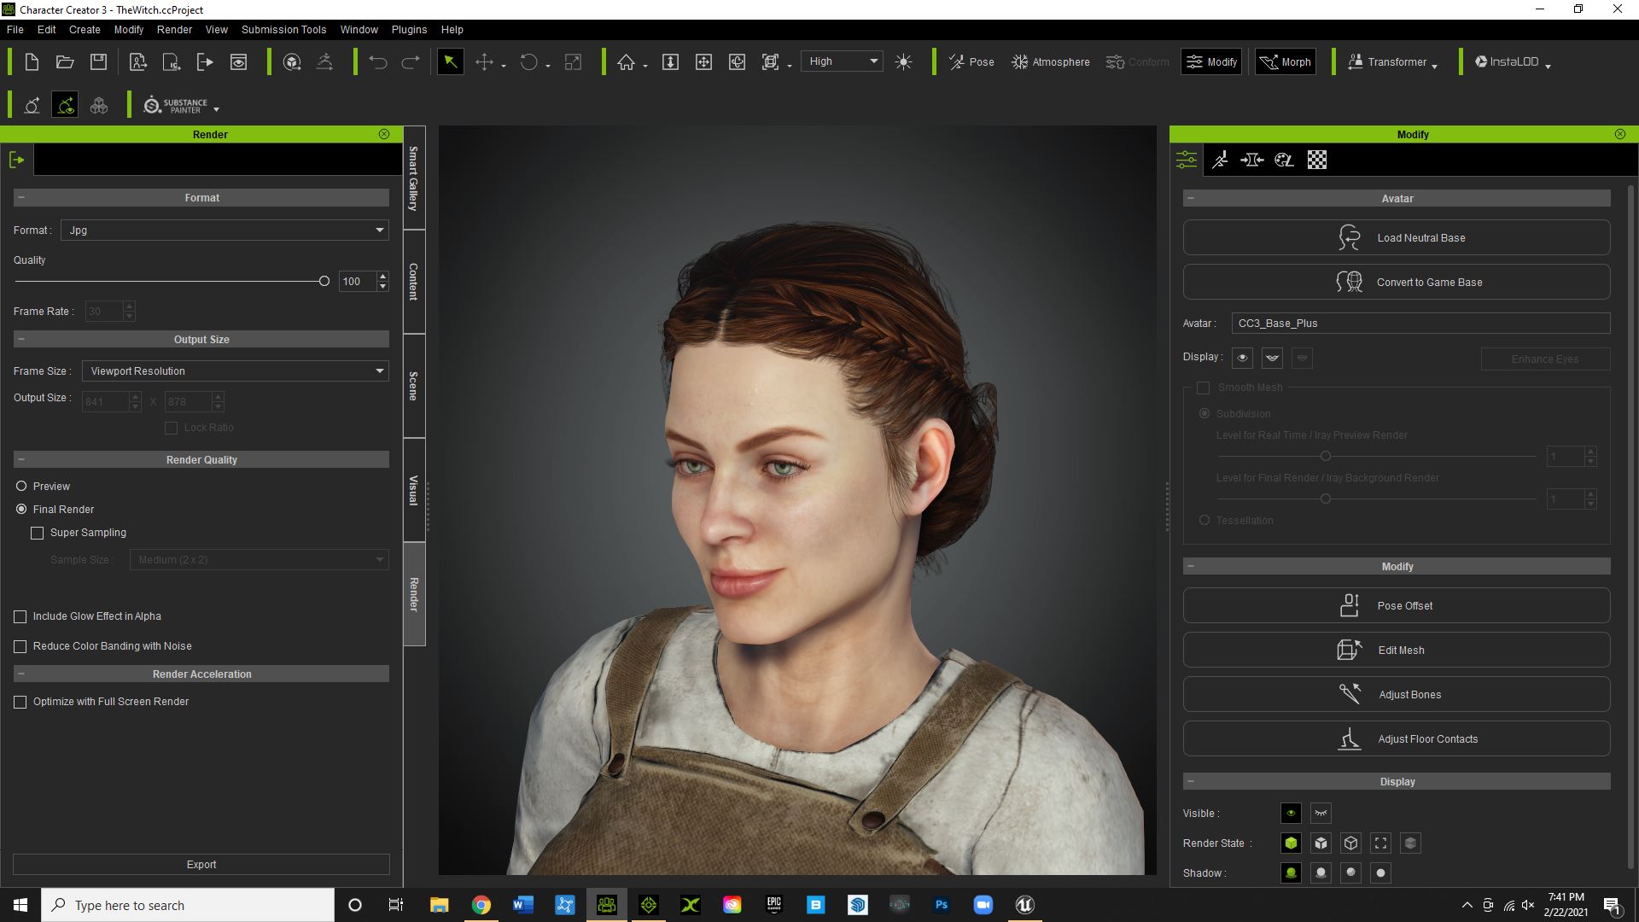Click the Modify toolbar button
The height and width of the screenshot is (922, 1639).
(1211, 61)
